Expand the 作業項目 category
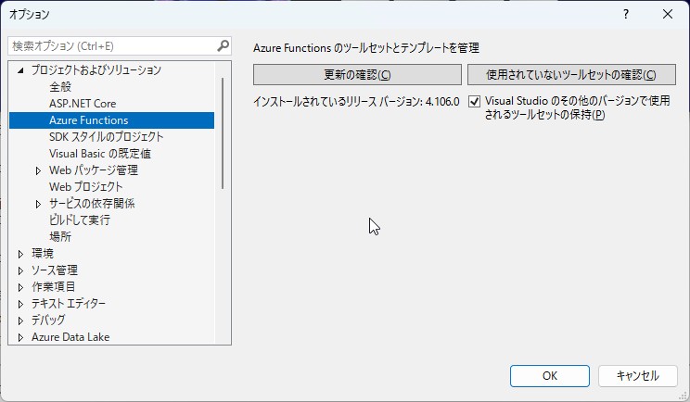 point(20,287)
